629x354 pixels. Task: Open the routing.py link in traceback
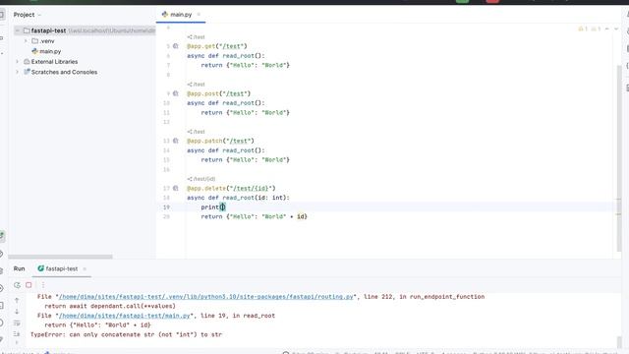click(206, 297)
